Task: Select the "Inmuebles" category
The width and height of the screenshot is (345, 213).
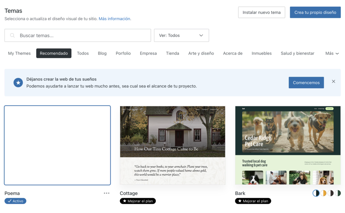Action: 261,53
